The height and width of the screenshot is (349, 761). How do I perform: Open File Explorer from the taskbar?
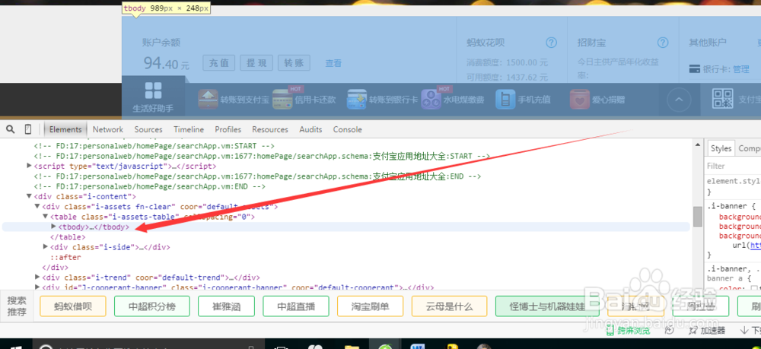(x=350, y=345)
